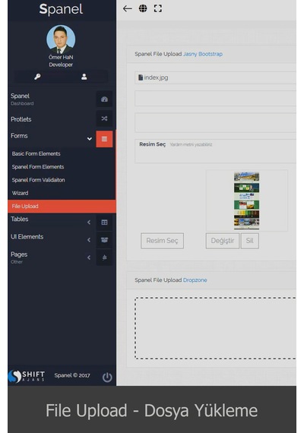Click the Spanel logo title
The image size is (304, 433).
61,9
